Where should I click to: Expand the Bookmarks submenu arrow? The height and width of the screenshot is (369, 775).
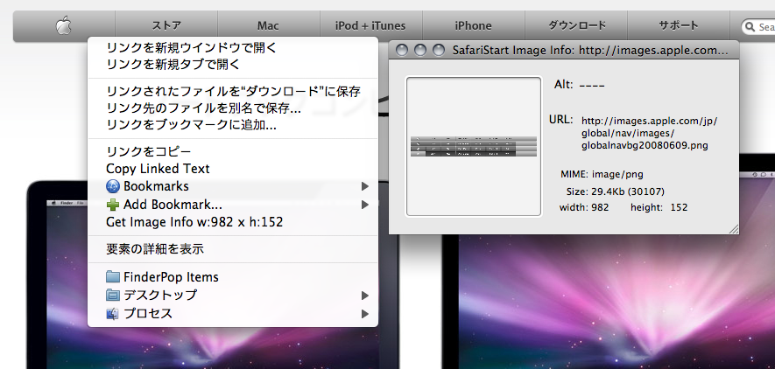(365, 186)
